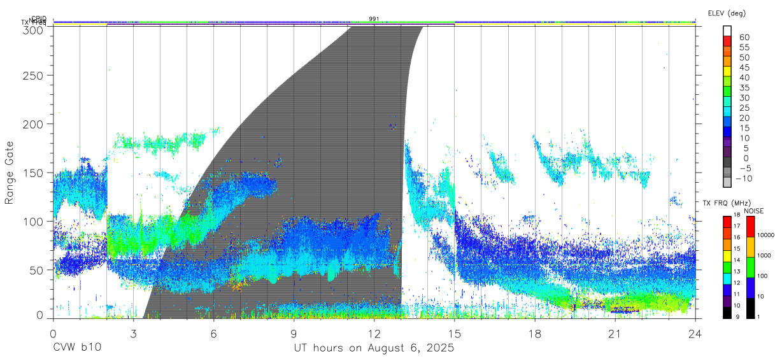This screenshot has height=361, width=782.
Task: Click the 15 hour label on time axis
Action: (x=454, y=333)
